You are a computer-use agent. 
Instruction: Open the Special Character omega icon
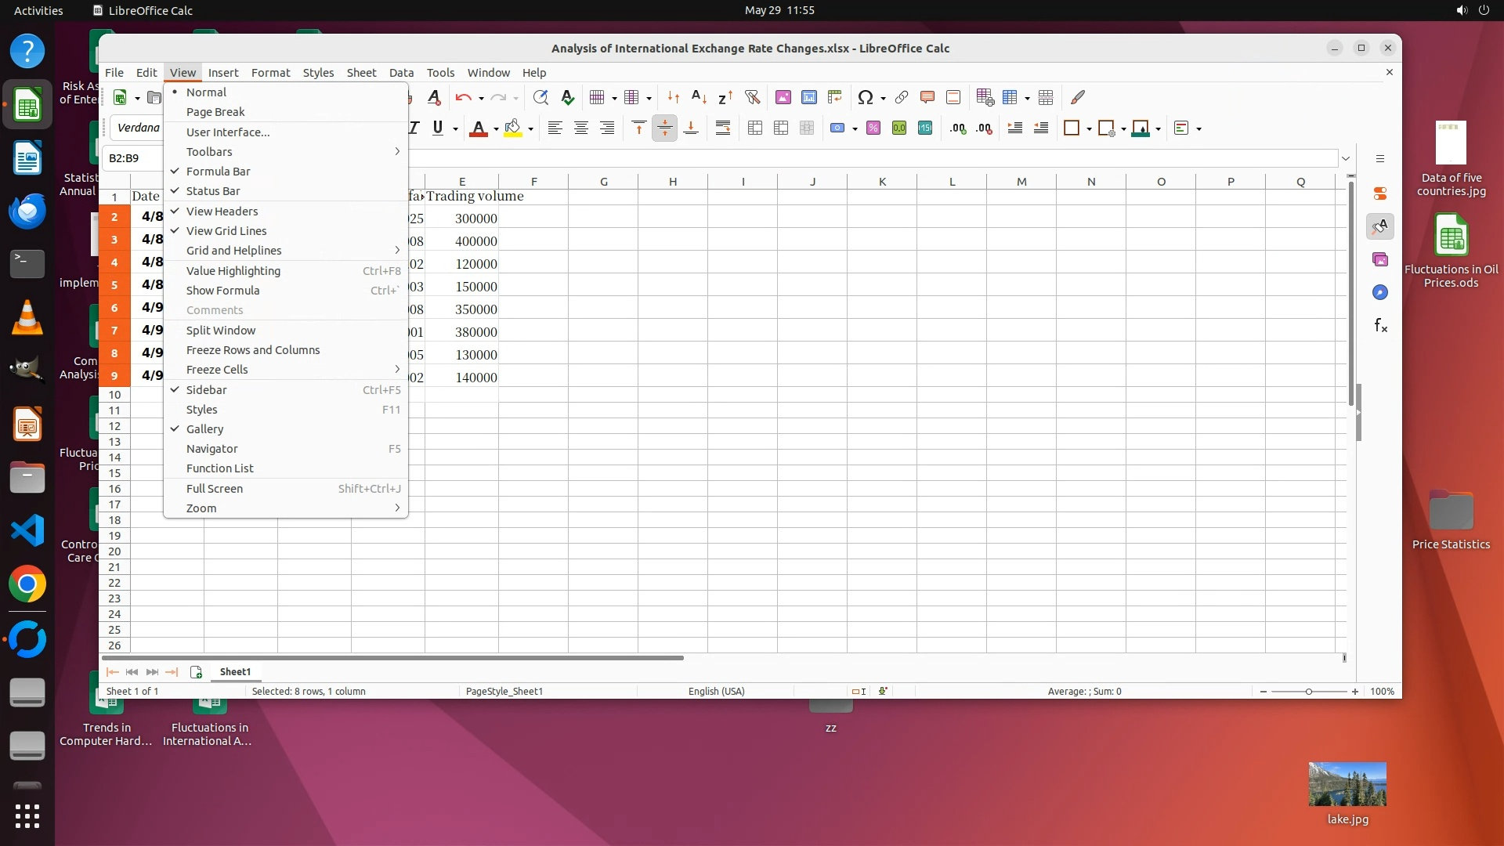tap(865, 97)
